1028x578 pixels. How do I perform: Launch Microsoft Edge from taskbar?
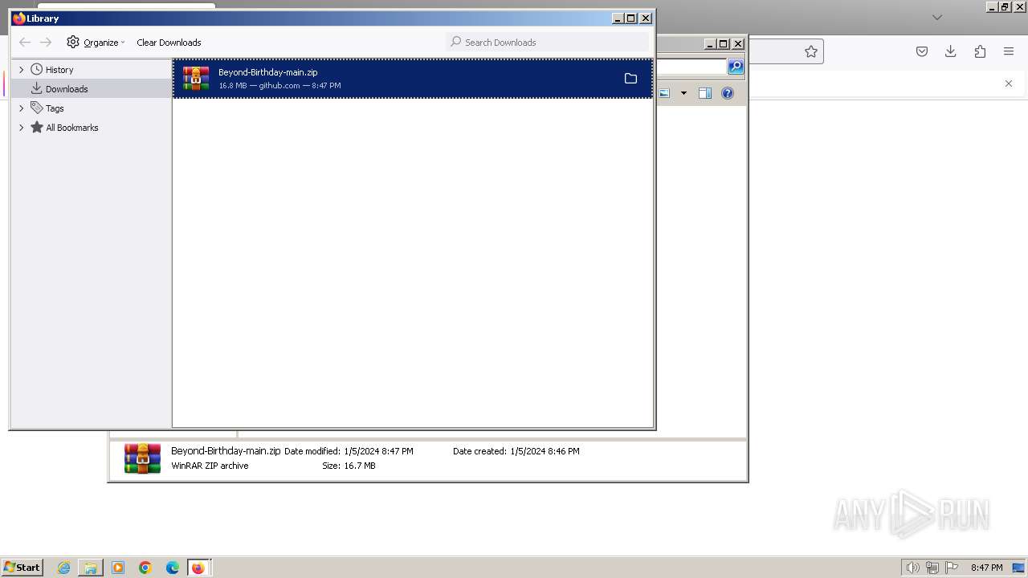173,568
